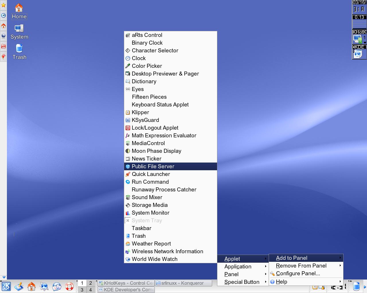This screenshot has width=367, height=293.
Task: Open the Help submenu entry
Action: [x=306, y=282]
